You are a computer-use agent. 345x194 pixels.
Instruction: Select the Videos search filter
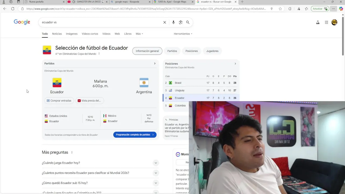coord(106,34)
